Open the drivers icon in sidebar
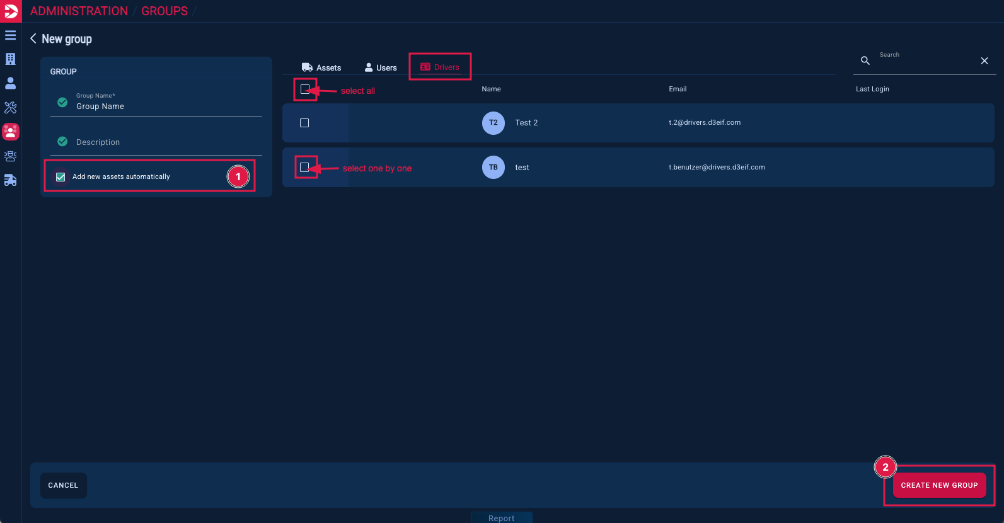Image resolution: width=1004 pixels, height=523 pixels. pos(11,156)
